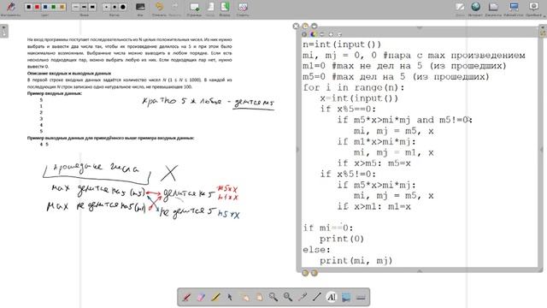The image size is (547, 308).
Task: Click second yellow button below text frame
Action: [315, 273]
